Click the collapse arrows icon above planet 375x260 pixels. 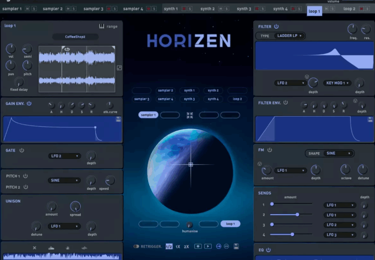(x=190, y=116)
